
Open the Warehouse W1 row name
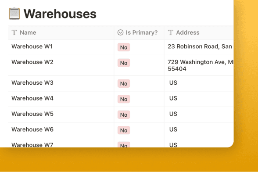[x=32, y=47]
